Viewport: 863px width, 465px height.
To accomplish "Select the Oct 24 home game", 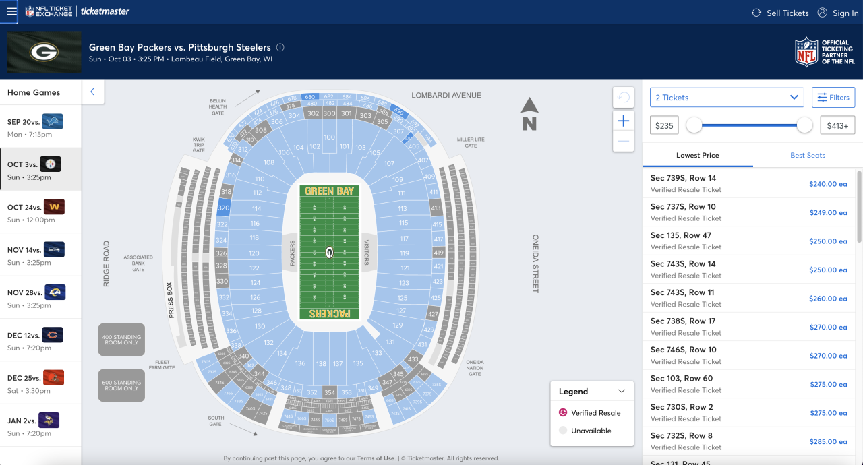I will click(40, 212).
